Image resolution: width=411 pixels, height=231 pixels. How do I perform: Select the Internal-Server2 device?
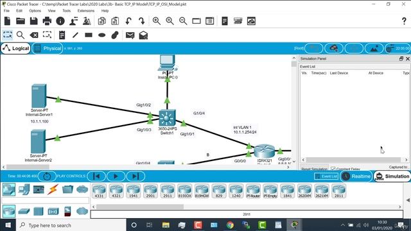tap(38, 141)
